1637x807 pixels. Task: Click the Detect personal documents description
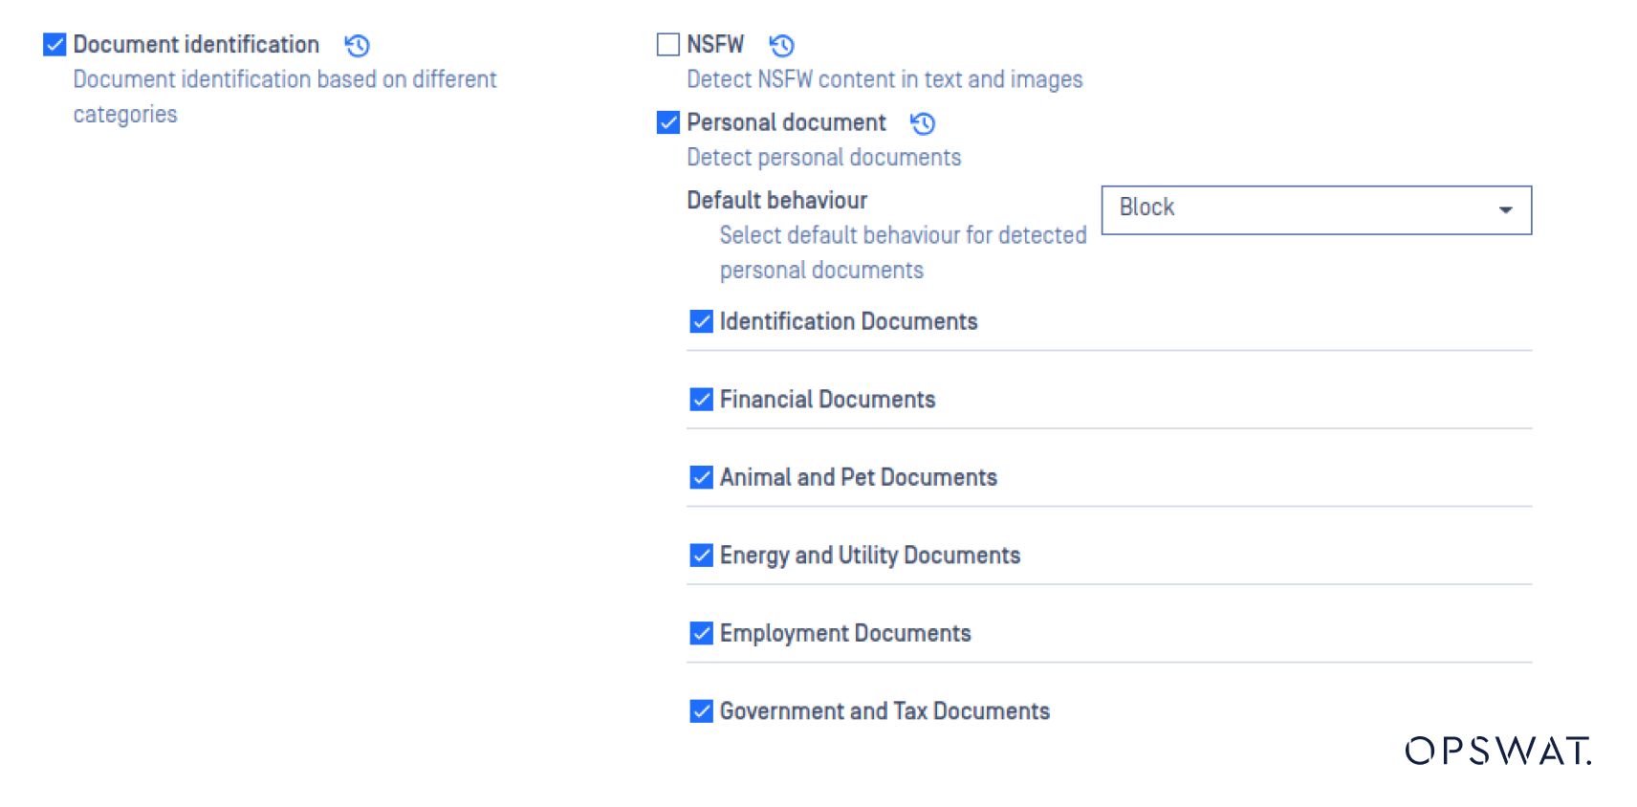[823, 158]
